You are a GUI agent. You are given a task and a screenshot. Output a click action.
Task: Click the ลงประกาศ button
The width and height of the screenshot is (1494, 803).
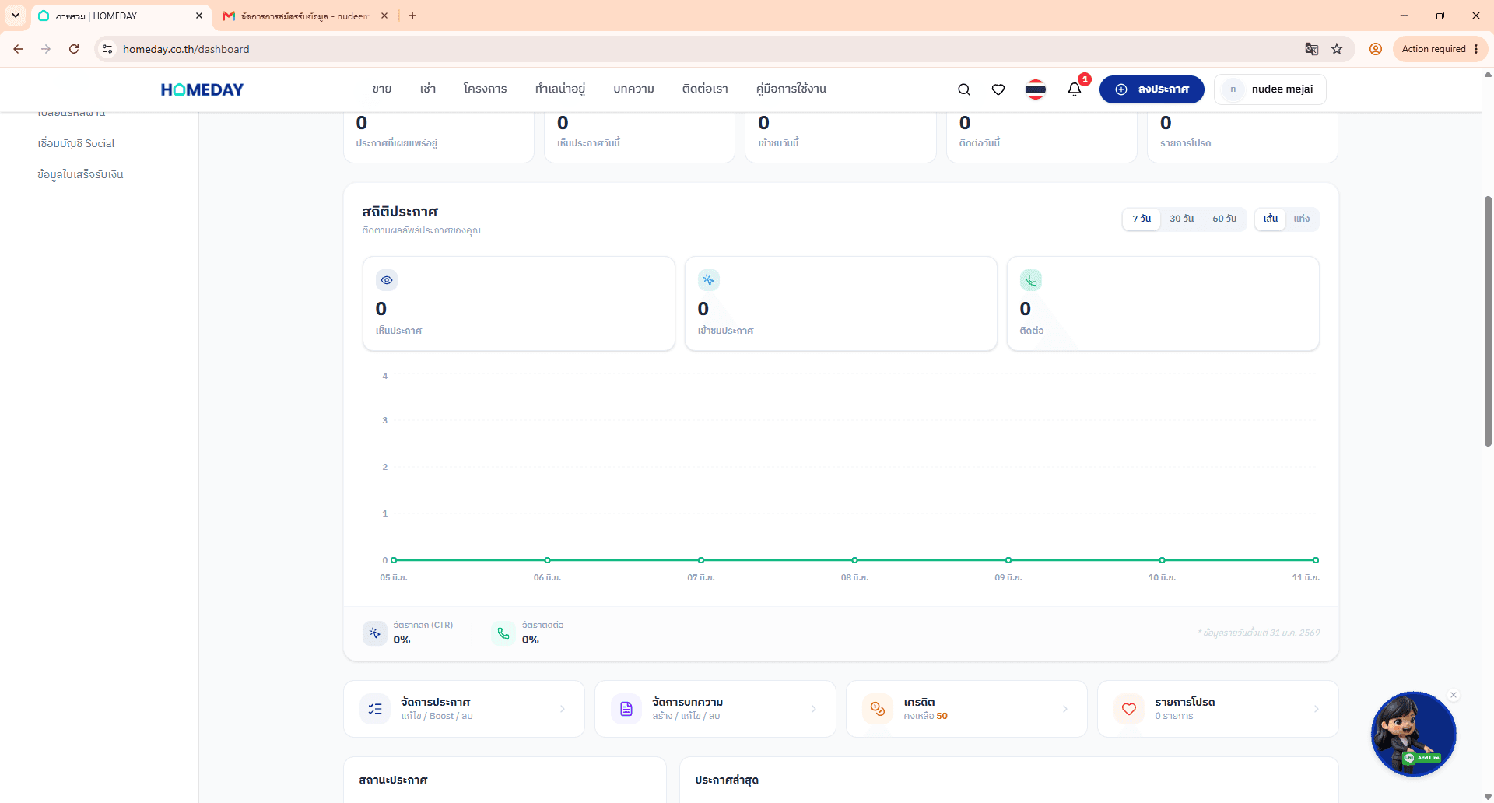[1152, 89]
